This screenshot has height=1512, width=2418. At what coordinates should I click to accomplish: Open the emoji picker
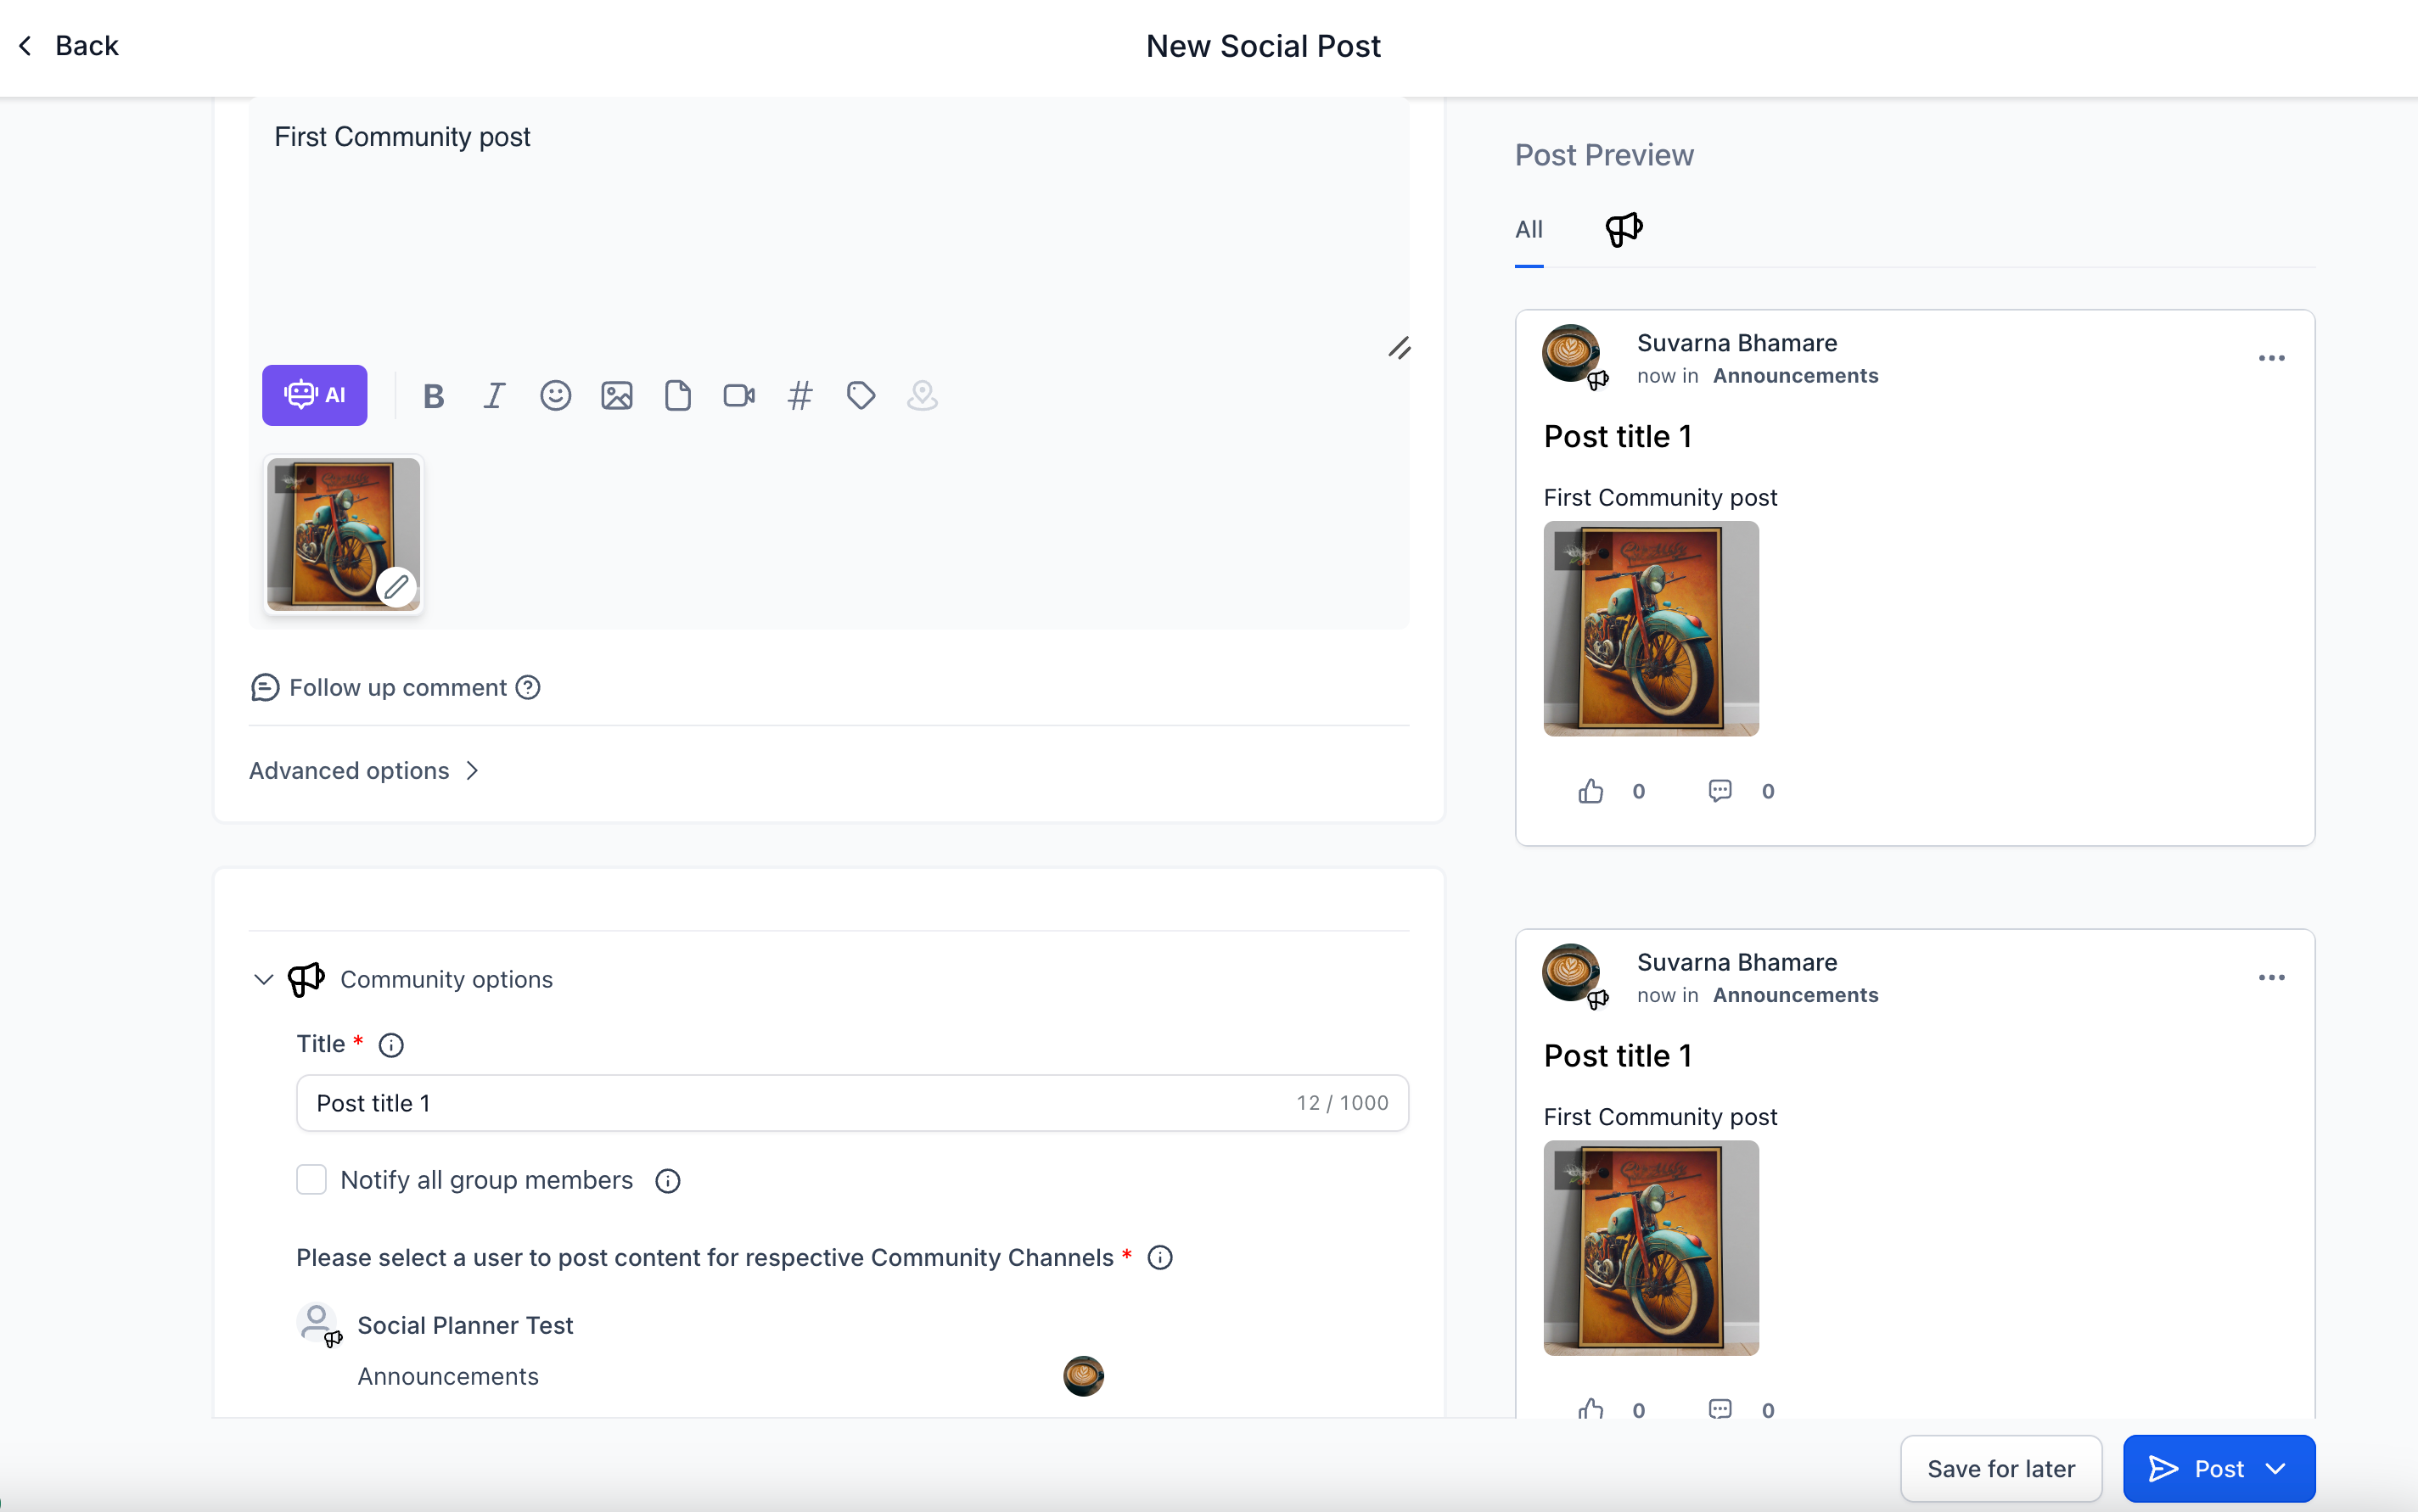coord(555,396)
